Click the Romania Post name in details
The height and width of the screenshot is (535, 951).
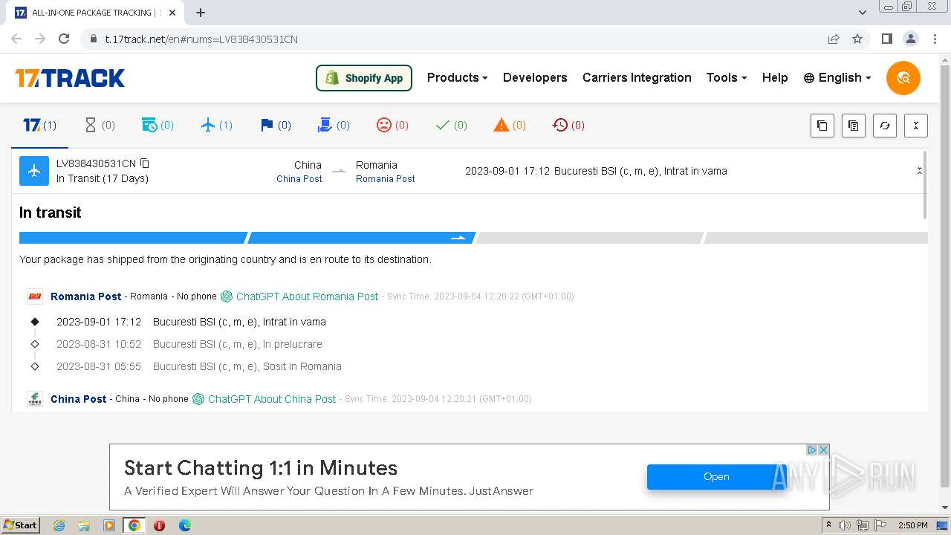(85, 296)
